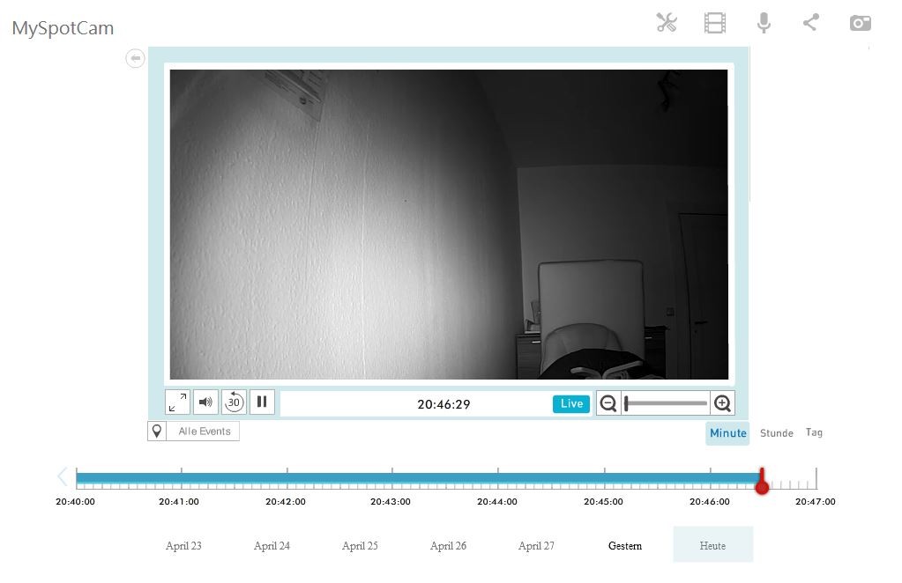Click the location pin events icon
Image resolution: width=902 pixels, height=583 pixels.
(x=156, y=432)
